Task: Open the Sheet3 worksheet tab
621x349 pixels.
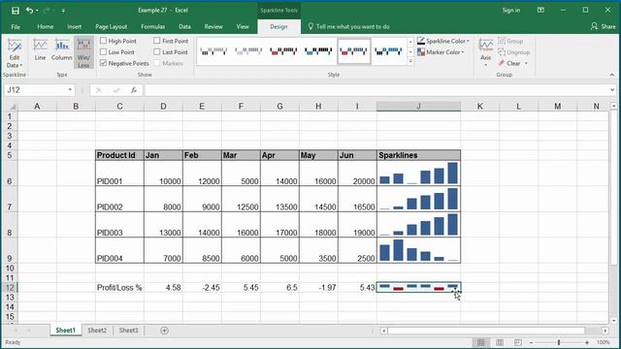Action: click(x=128, y=331)
